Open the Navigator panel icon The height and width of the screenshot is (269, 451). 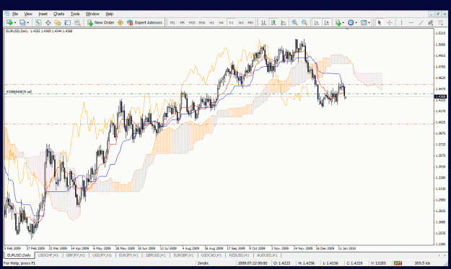(x=58, y=22)
